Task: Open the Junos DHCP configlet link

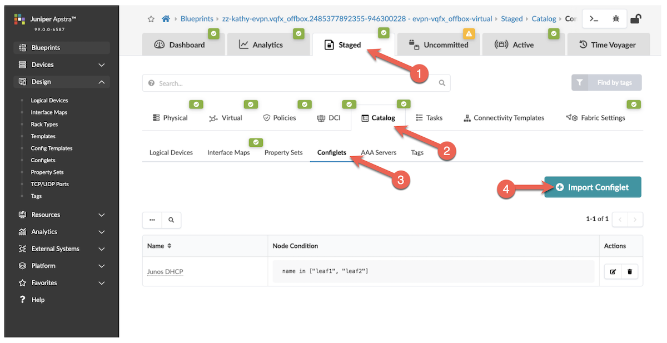Action: coord(165,271)
